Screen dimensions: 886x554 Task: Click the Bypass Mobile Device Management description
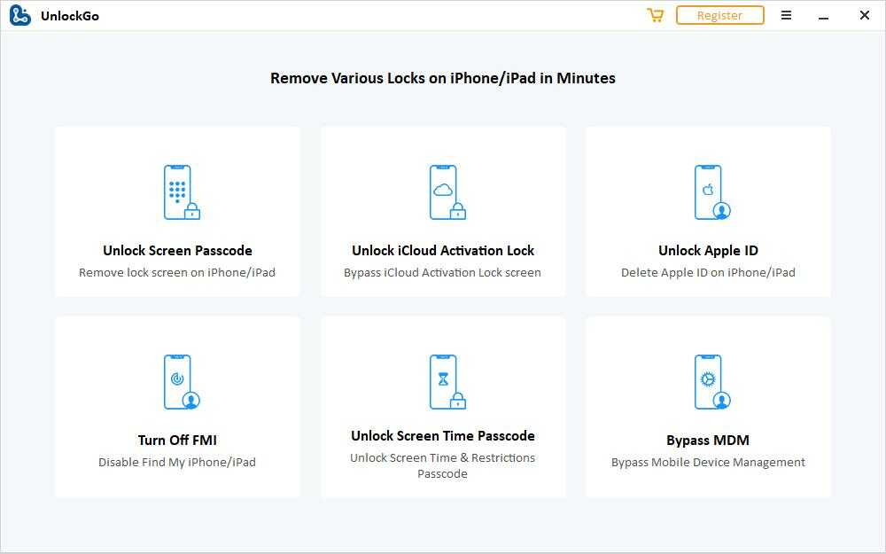click(x=708, y=462)
